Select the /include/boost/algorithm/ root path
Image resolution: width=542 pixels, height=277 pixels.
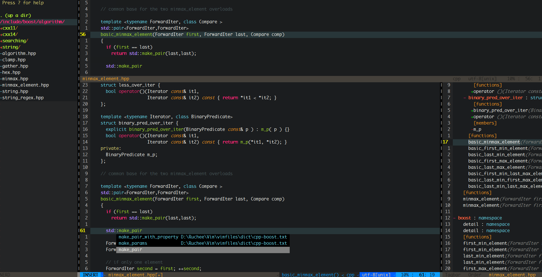(x=32, y=22)
